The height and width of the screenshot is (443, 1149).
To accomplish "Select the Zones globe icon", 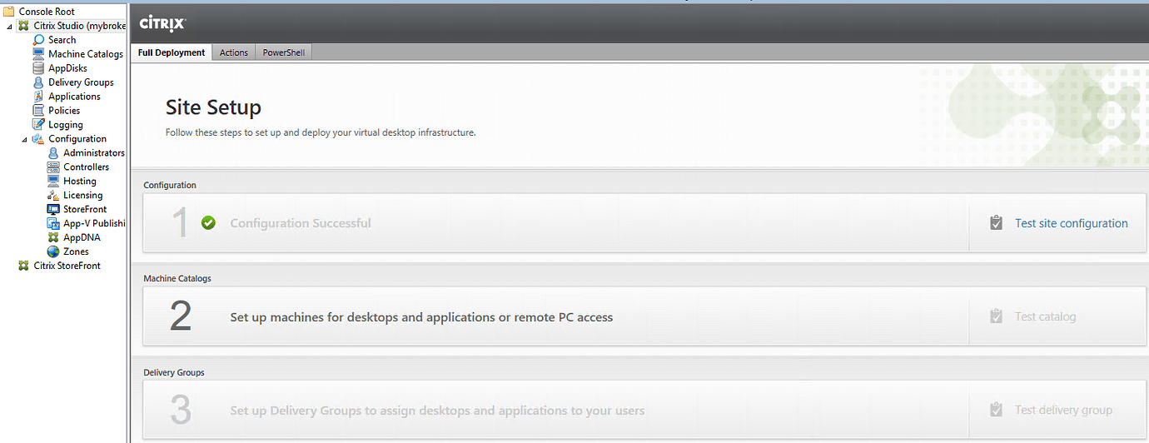I will [x=53, y=251].
